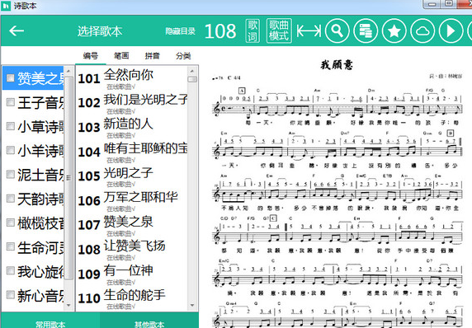
Task: Open the cloud download icon
Action: (422, 30)
